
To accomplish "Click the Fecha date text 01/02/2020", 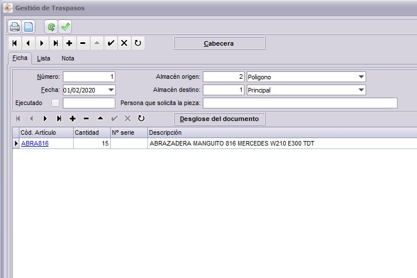I will (79, 90).
